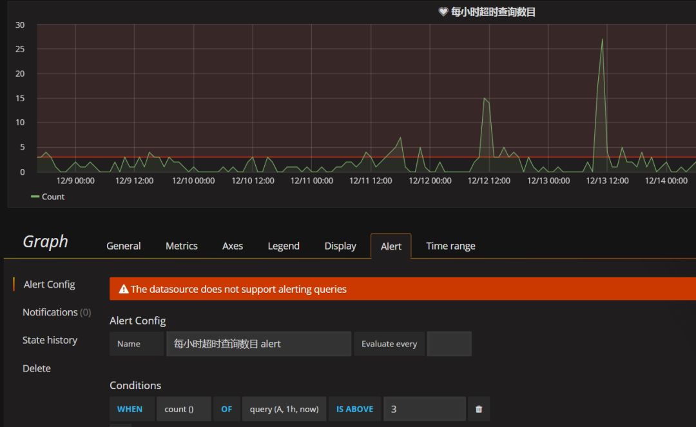696x427 pixels.
Task: Select Alert Config in sidebar
Action: pyautogui.click(x=49, y=284)
